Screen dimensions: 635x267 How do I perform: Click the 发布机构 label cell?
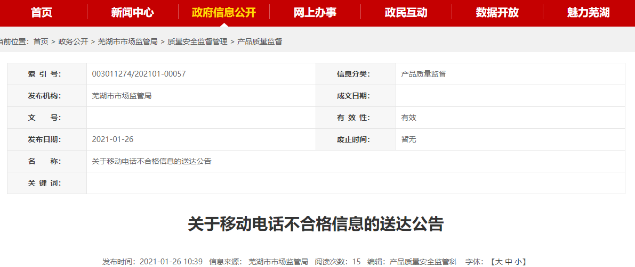pos(47,96)
